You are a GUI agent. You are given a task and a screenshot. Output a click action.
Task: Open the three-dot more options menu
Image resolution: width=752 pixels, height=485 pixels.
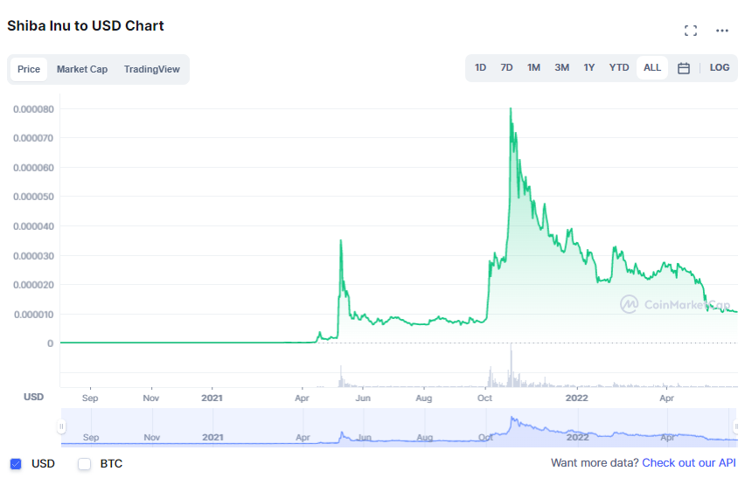tap(721, 31)
